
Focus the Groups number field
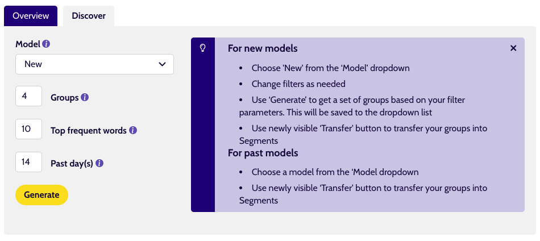click(x=28, y=96)
